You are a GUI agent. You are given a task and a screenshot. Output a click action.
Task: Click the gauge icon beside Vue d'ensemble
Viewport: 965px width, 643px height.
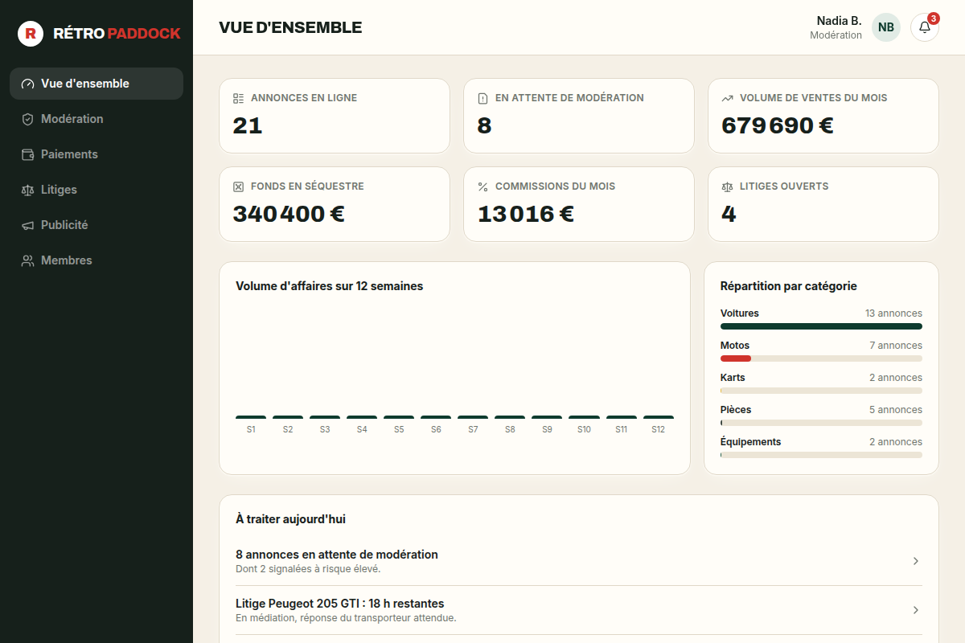27,84
